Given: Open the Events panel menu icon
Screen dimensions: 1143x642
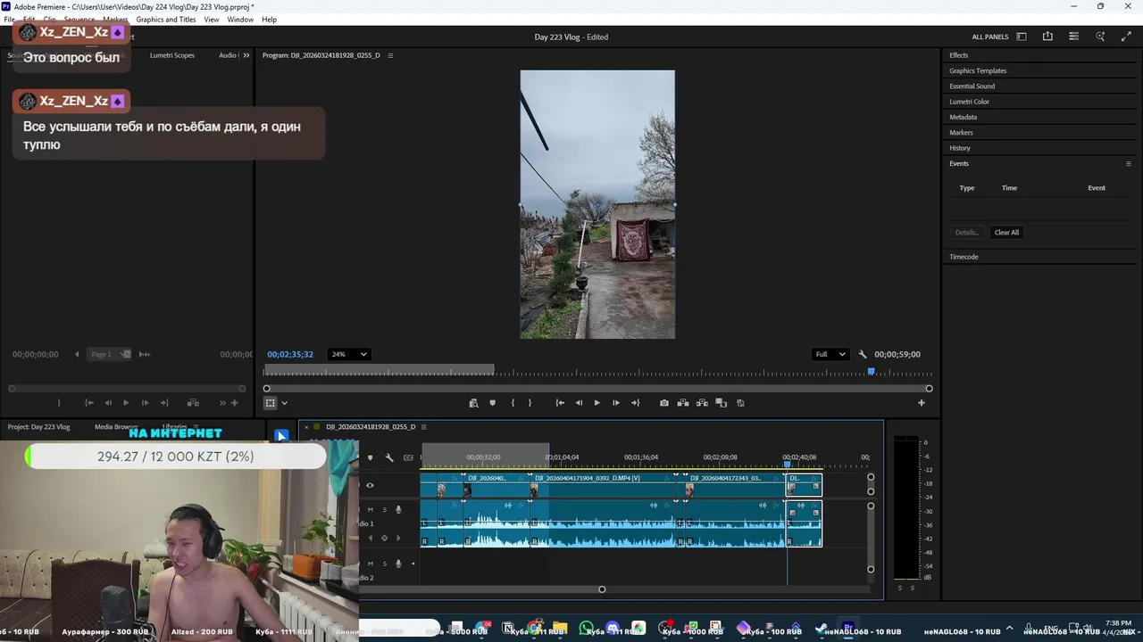Looking at the screenshot, I should click(1128, 163).
